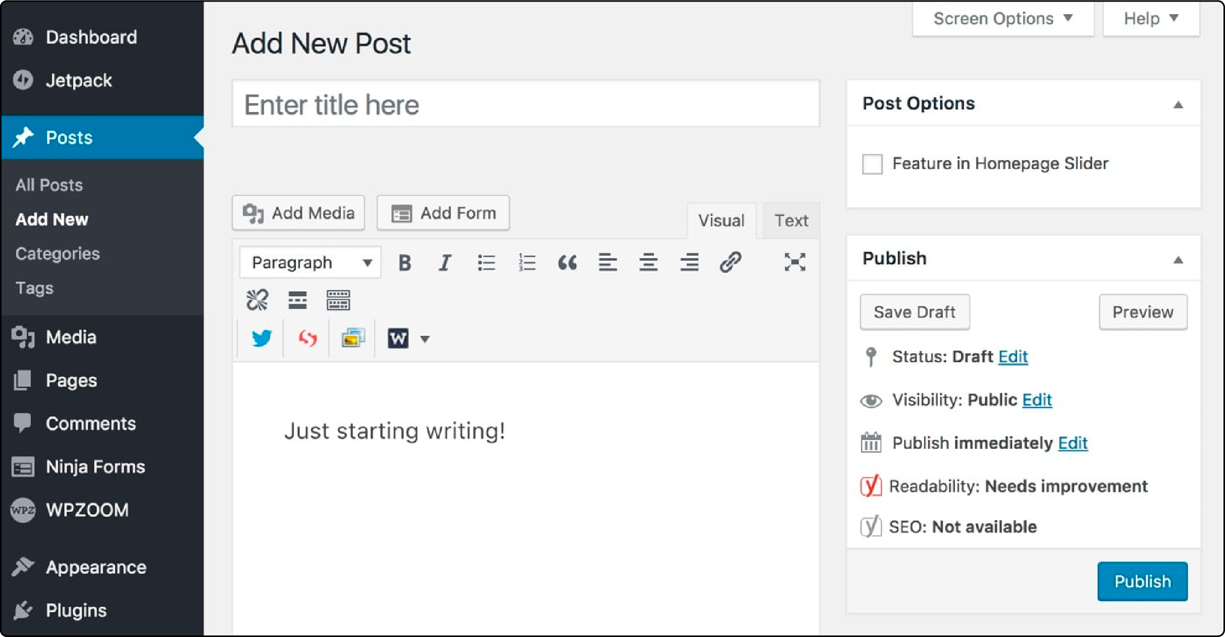Remove link with unlink icon
Screen dimensions: 1225x637
tap(257, 300)
